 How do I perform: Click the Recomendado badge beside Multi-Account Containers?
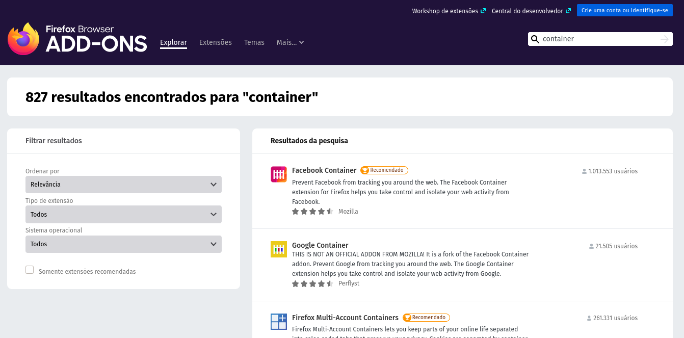[426, 318]
